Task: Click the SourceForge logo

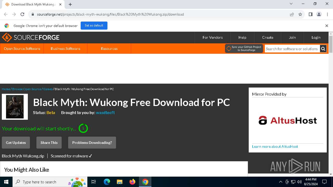Action: [31, 37]
